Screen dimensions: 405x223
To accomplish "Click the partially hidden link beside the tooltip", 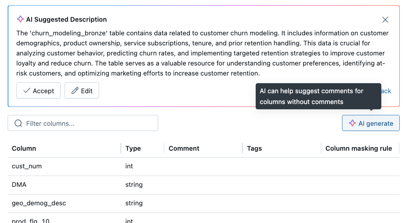I will [x=386, y=91].
